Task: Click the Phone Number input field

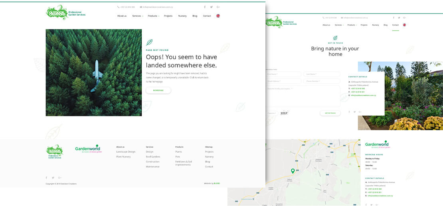Action: tap(322, 81)
